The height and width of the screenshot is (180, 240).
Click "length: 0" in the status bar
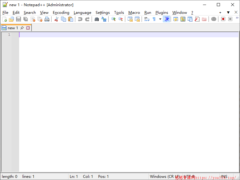(10, 177)
